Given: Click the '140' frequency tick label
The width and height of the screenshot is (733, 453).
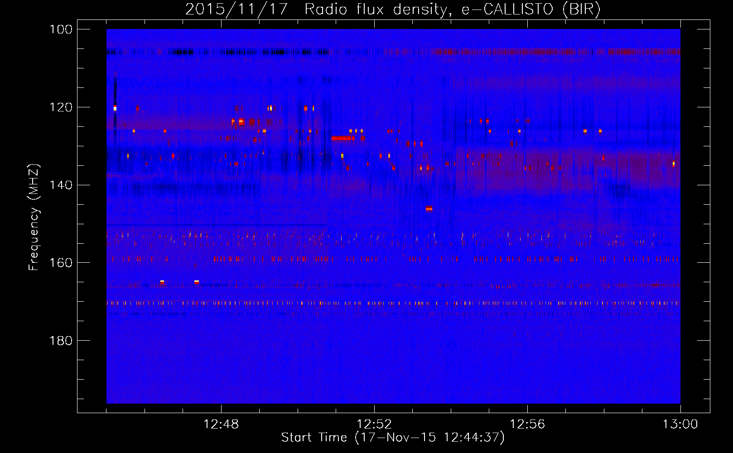Looking at the screenshot, I should (60, 185).
